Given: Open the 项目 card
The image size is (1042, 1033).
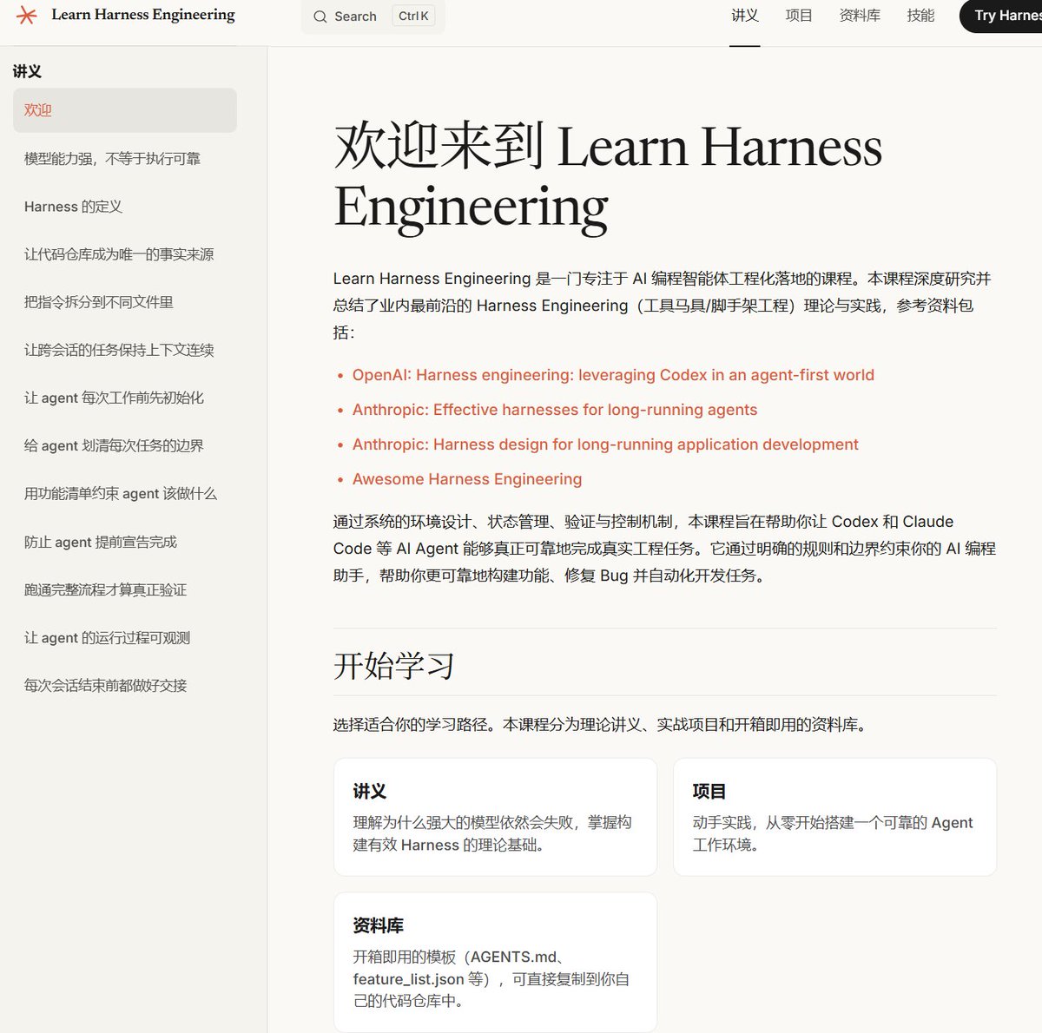Looking at the screenshot, I should click(x=834, y=817).
